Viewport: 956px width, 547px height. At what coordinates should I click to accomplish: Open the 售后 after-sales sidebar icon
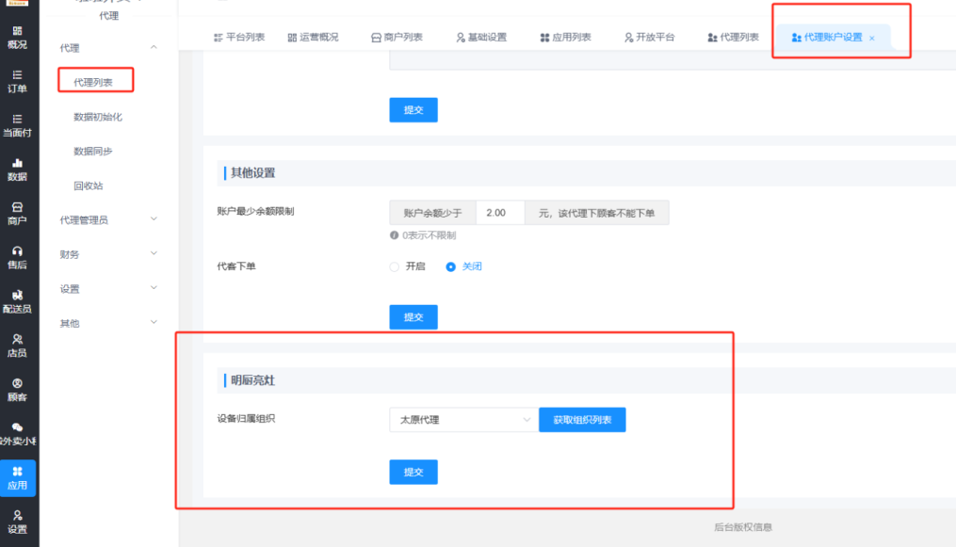[17, 258]
